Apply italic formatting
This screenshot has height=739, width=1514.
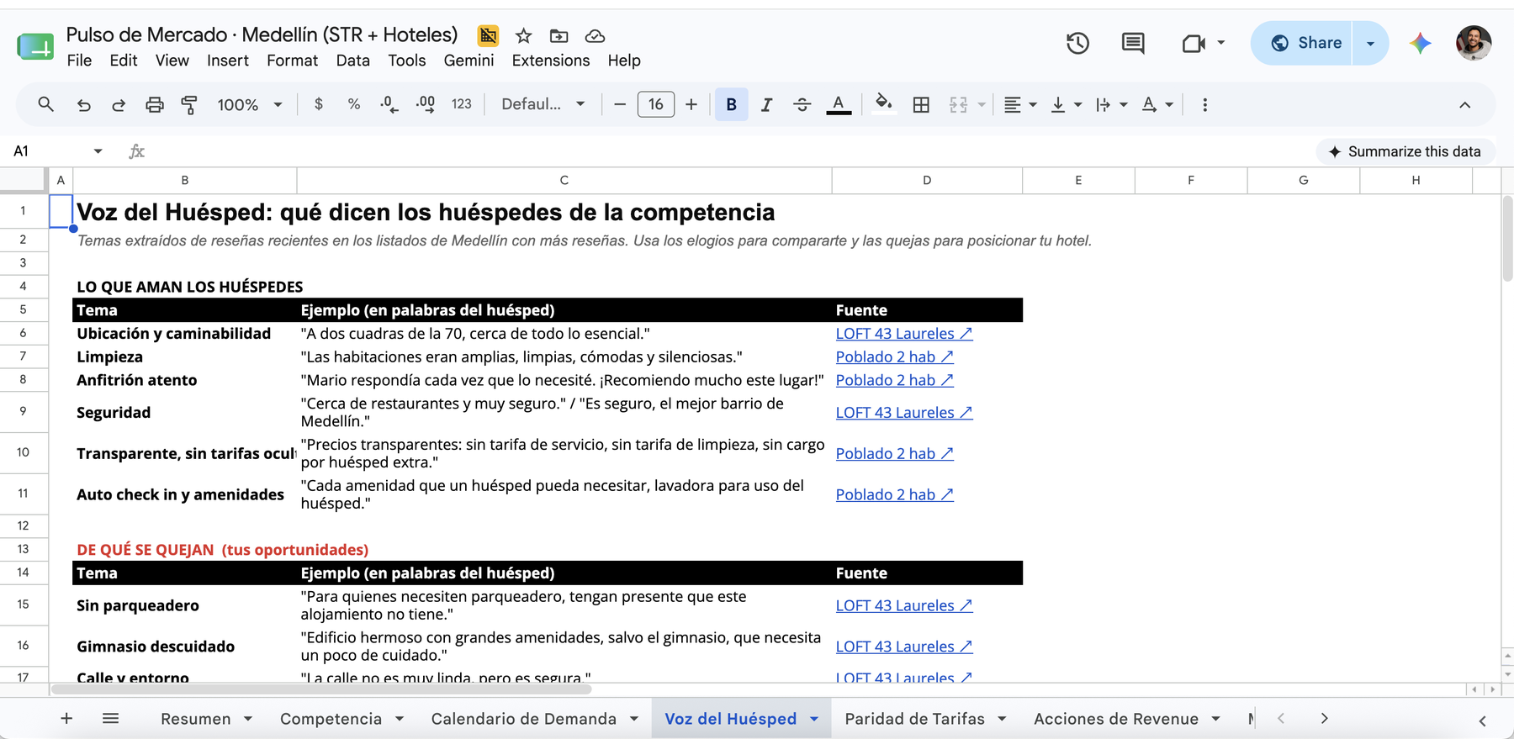coord(766,104)
